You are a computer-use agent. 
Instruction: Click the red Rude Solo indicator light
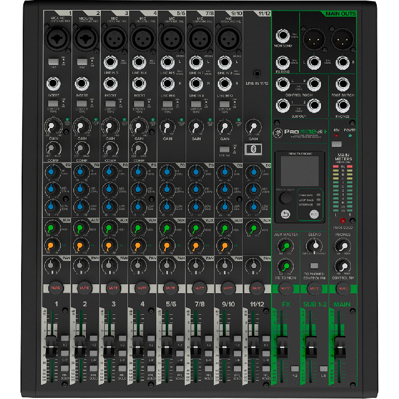343,221
